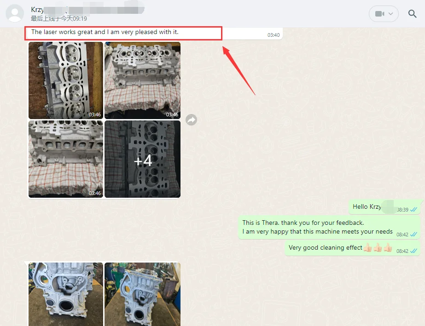Click read receipt ticks on 'Hello Krzy' message
The image size is (425, 326).
coord(413,209)
